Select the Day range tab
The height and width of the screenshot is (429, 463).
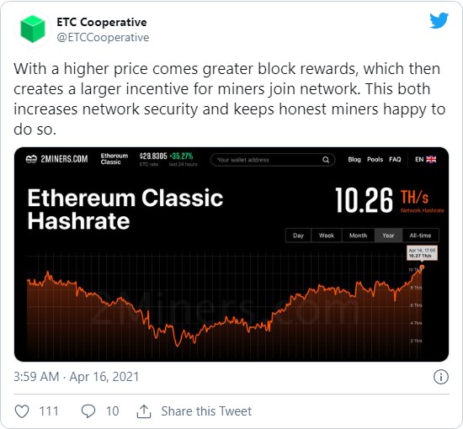(298, 236)
